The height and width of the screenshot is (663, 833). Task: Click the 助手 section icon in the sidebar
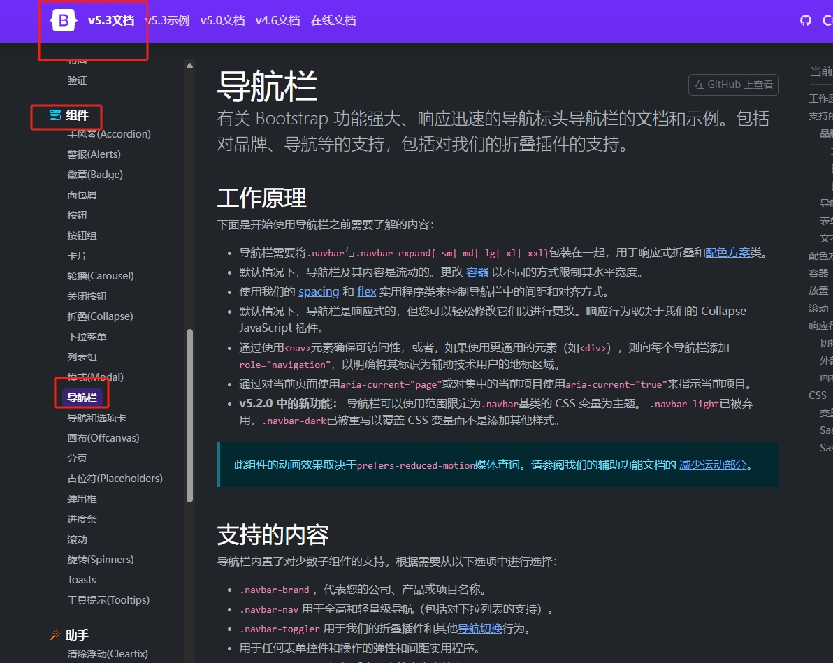coord(55,634)
